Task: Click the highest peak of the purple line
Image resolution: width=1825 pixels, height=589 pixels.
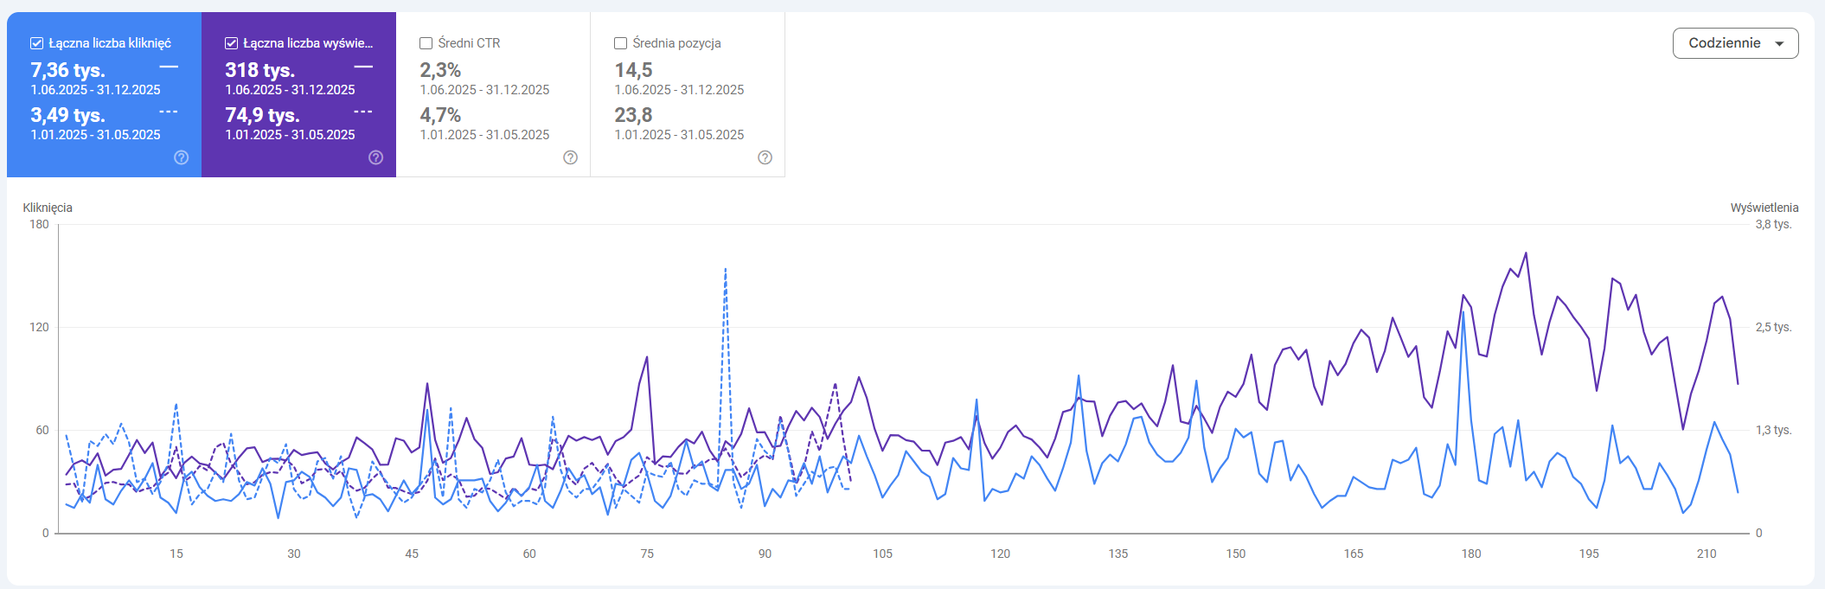Action: click(x=1526, y=253)
